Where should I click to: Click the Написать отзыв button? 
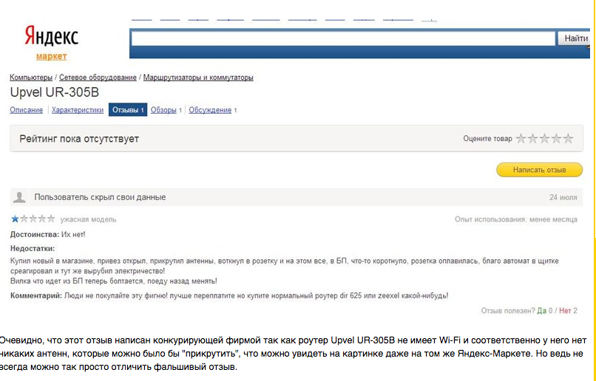[539, 170]
